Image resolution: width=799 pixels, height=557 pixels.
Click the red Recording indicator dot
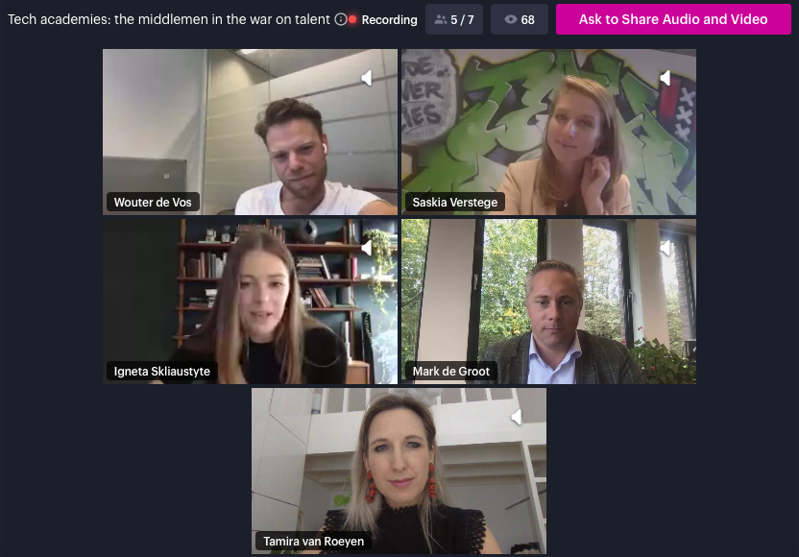pyautogui.click(x=352, y=19)
